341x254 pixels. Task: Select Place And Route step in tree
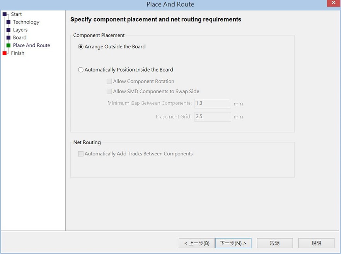(32, 46)
